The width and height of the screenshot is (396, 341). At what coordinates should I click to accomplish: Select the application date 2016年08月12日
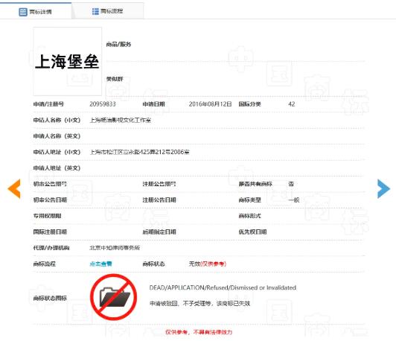pyautogui.click(x=210, y=104)
